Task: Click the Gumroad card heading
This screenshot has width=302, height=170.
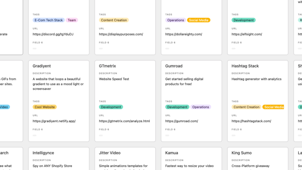Action: 174,66
